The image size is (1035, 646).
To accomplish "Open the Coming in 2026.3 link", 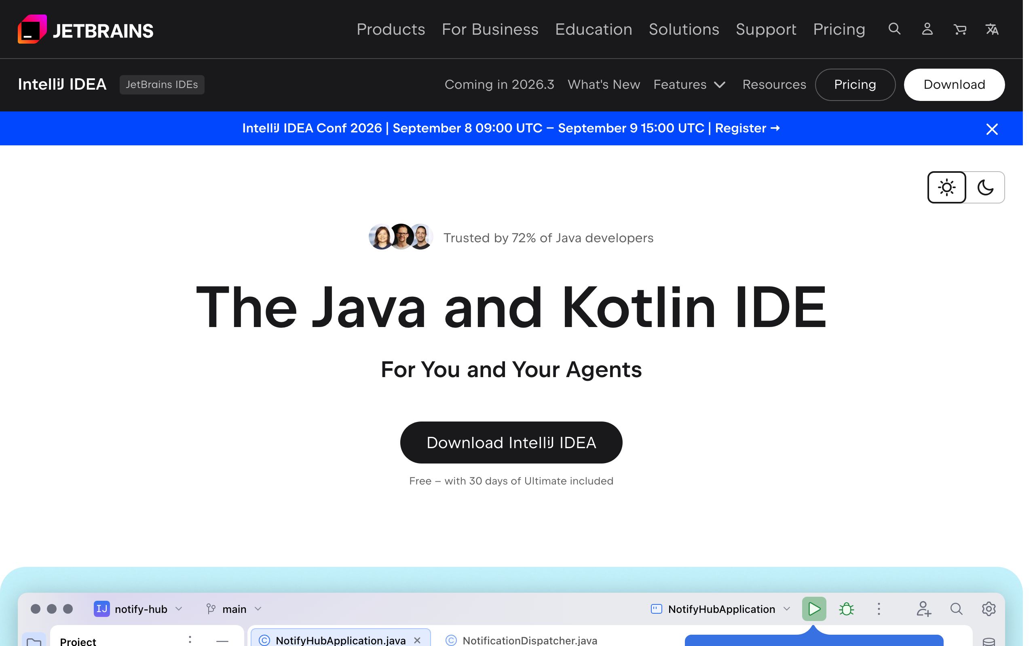I will pyautogui.click(x=499, y=85).
